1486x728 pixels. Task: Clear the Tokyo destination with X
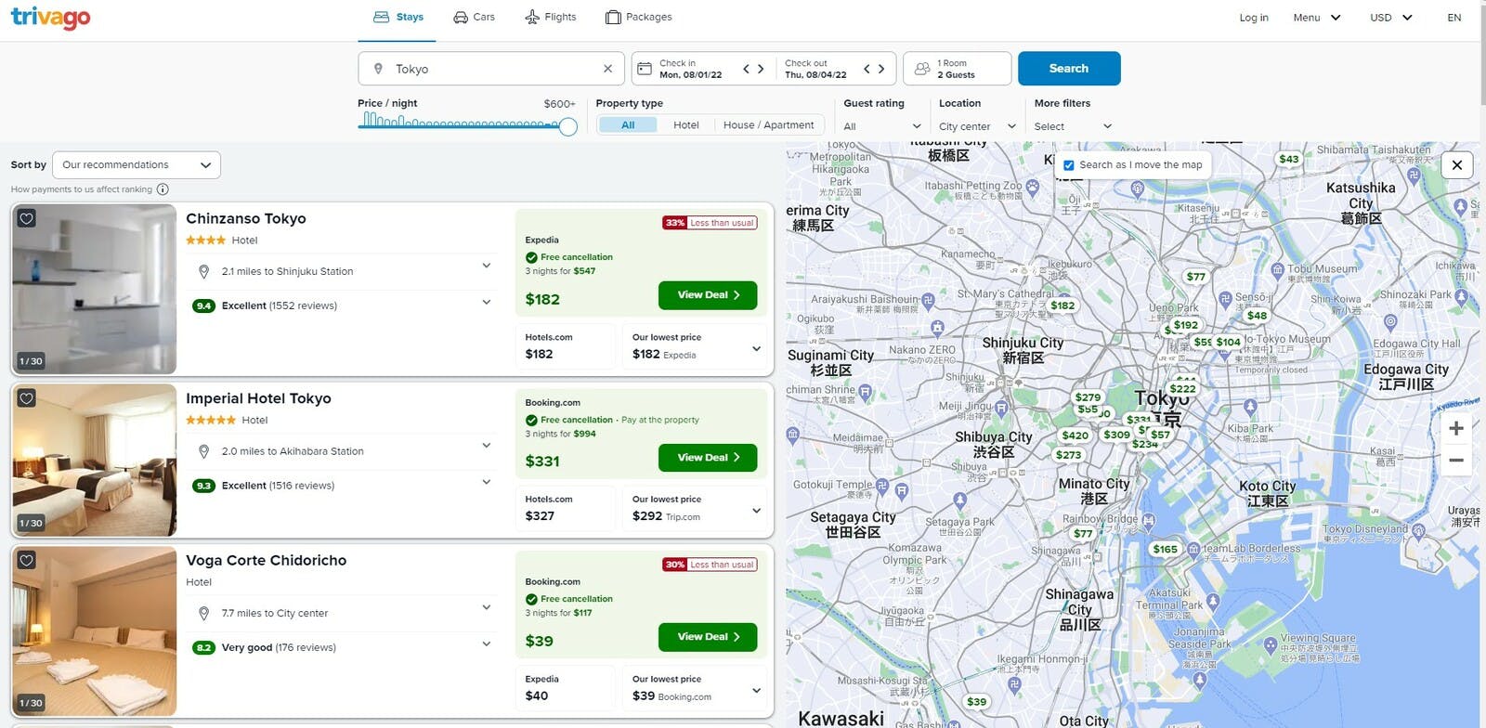point(607,69)
